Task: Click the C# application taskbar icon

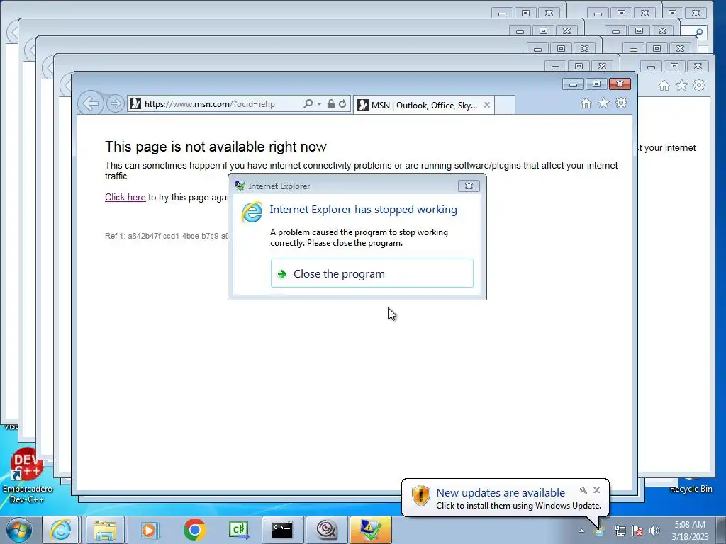Action: click(x=239, y=530)
